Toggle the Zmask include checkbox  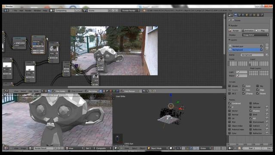click(x=229, y=86)
